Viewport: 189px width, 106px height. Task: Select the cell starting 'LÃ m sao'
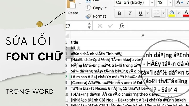coord(106,77)
